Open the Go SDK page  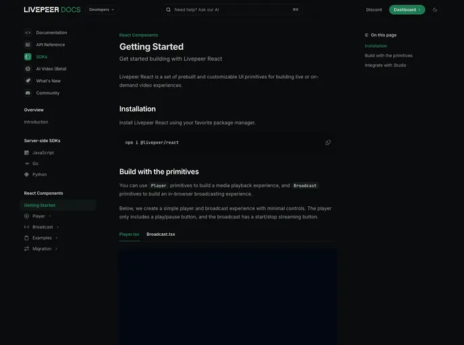(35, 164)
